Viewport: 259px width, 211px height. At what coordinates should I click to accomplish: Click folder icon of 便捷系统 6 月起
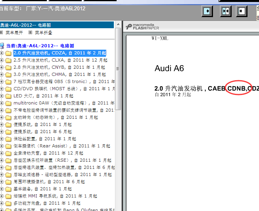click(x=8, y=132)
